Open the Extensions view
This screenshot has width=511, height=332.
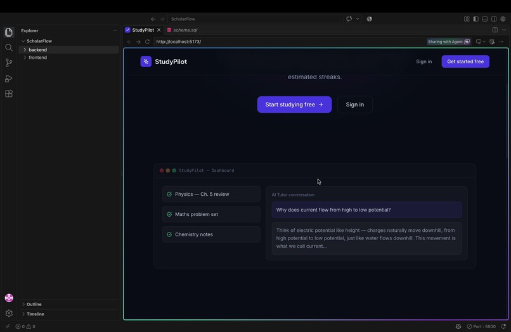tap(9, 94)
